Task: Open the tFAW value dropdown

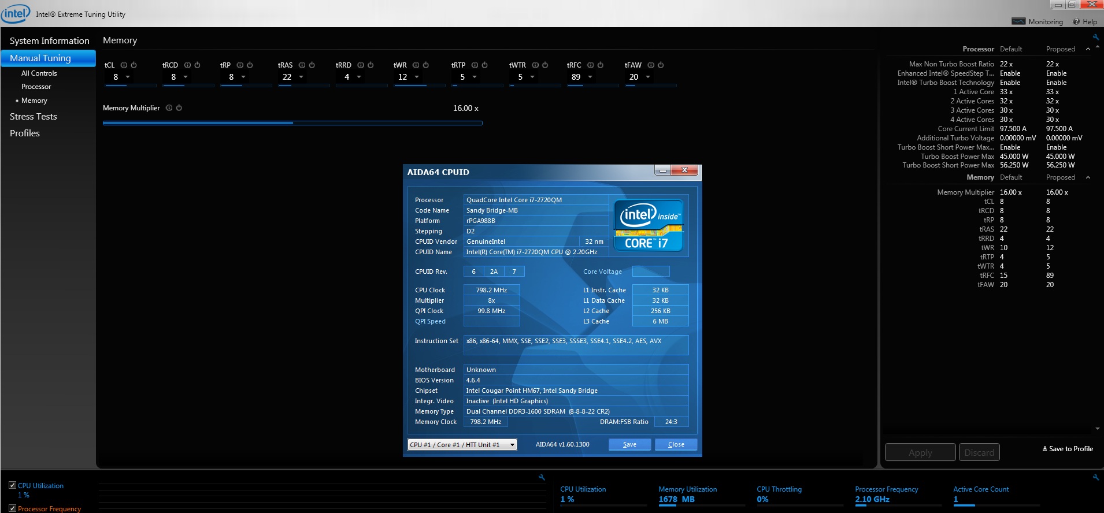Action: [648, 77]
